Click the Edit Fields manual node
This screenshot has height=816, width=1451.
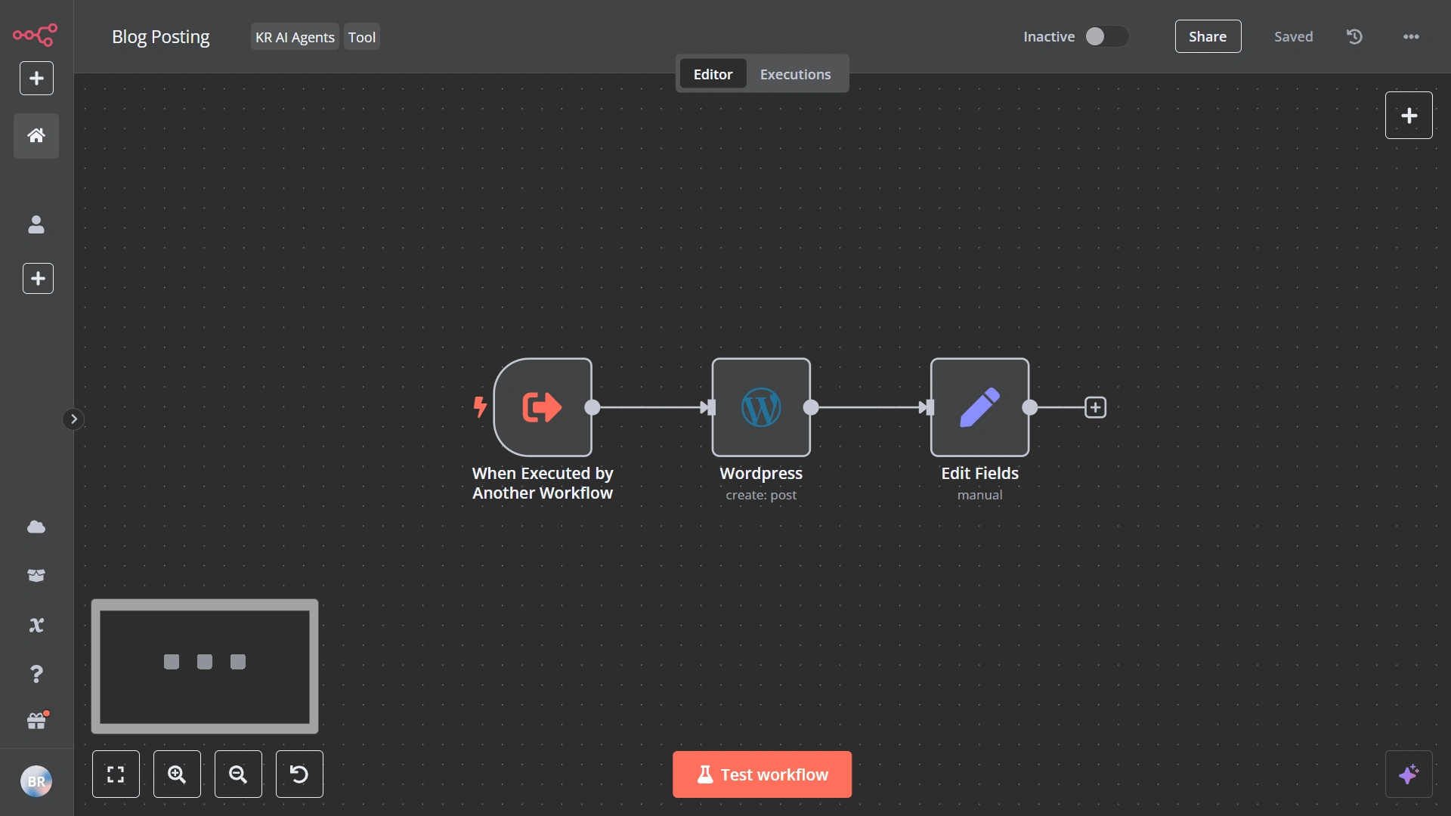pyautogui.click(x=979, y=406)
